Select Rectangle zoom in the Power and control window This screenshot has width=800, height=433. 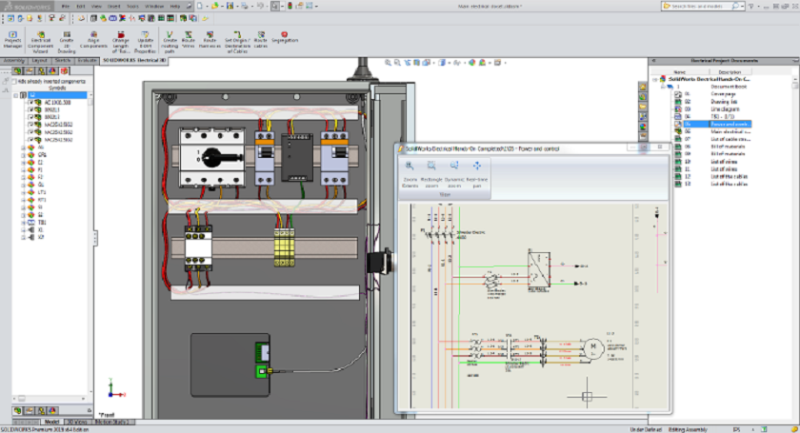431,174
